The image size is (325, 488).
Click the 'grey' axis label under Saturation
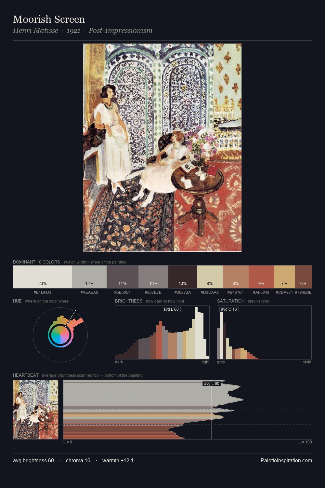(221, 362)
